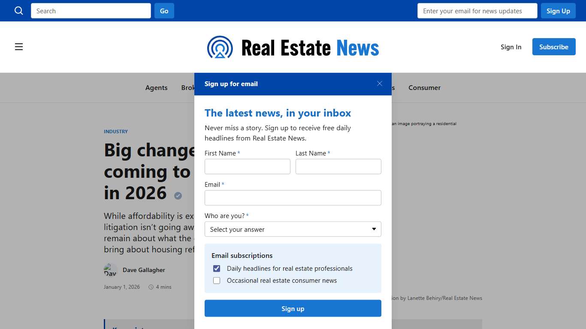586x329 pixels.
Task: Click the Real Estate News logo icon
Action: coord(220,47)
